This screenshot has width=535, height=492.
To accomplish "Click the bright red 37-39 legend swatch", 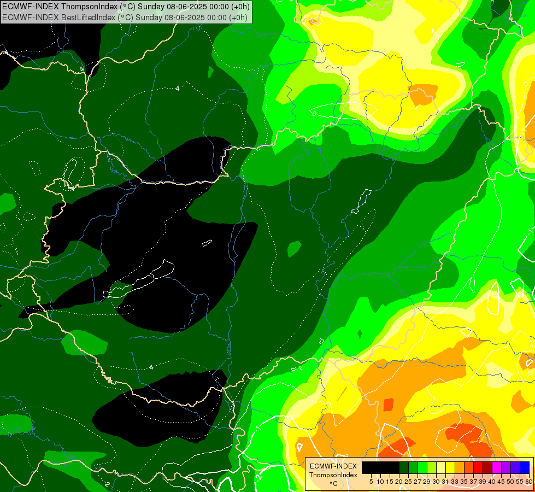I will click(x=478, y=467).
